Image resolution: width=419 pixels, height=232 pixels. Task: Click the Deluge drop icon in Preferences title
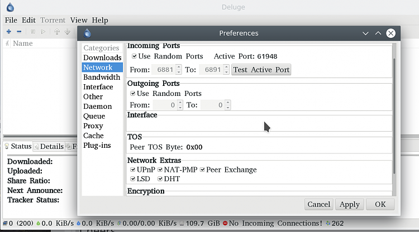tap(87, 33)
